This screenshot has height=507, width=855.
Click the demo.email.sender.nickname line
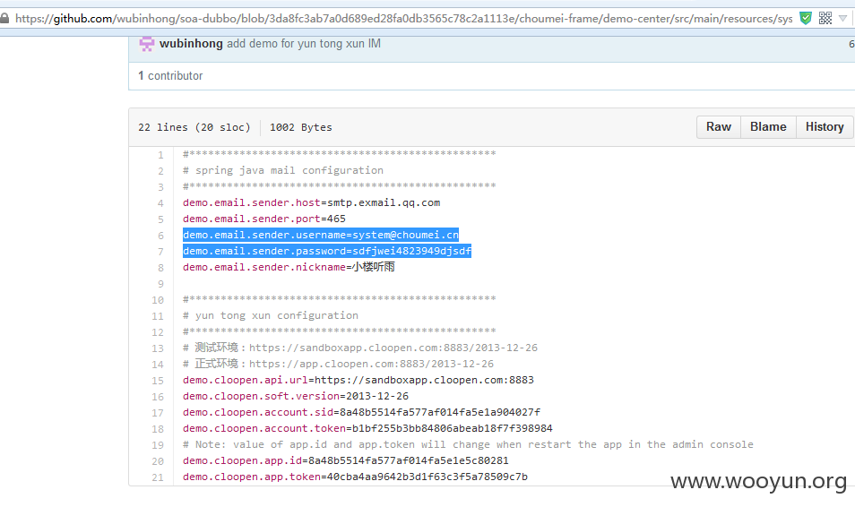click(x=289, y=267)
